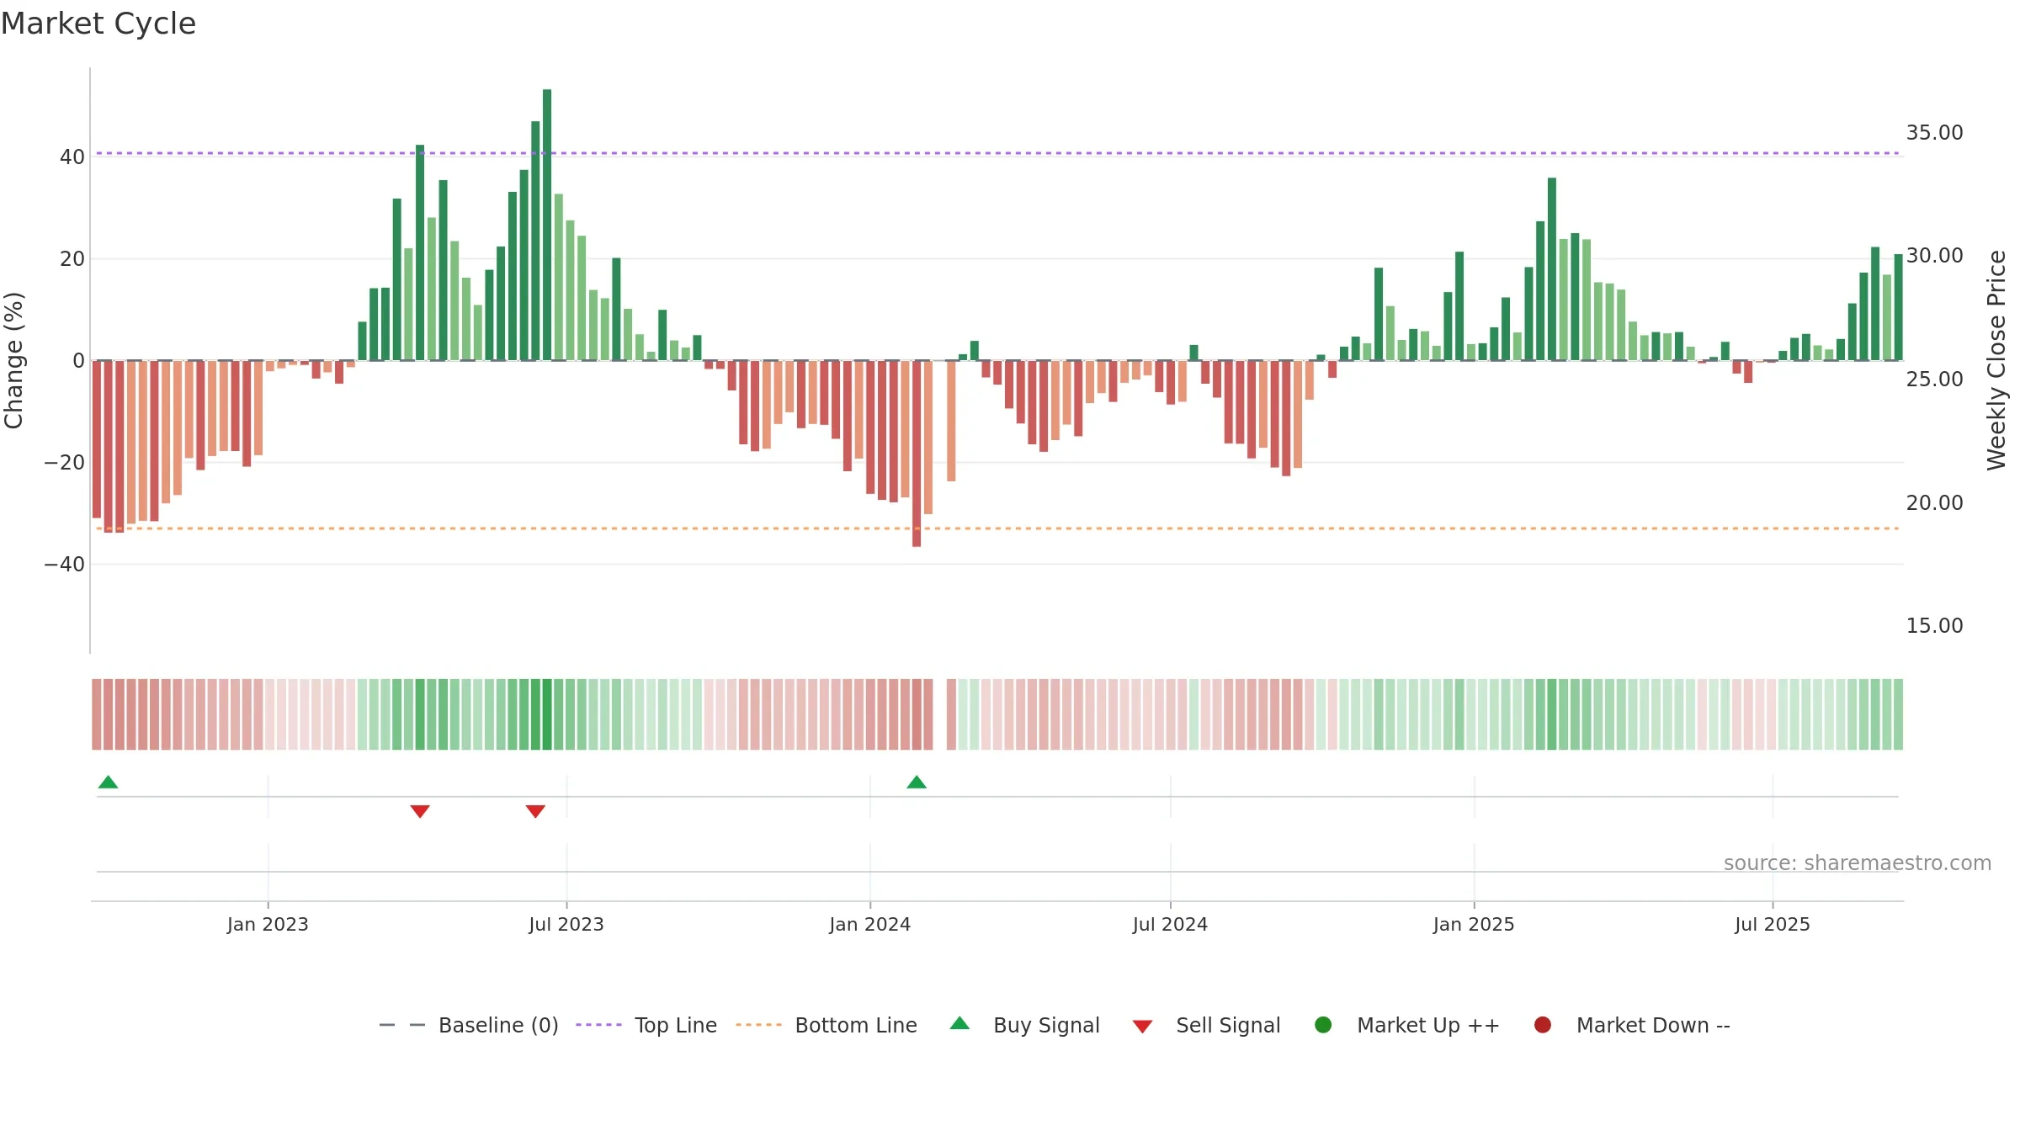Toggle the Top Line legend label
Viewport: 2020px width, 1136px height.
(x=676, y=1025)
